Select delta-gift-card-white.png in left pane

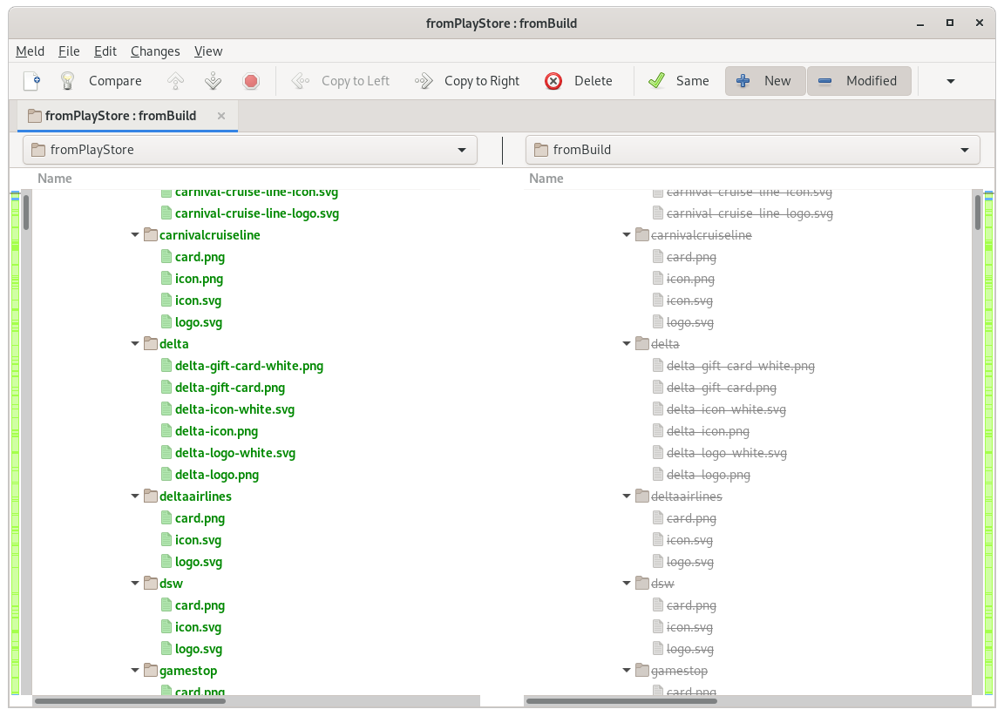point(248,366)
